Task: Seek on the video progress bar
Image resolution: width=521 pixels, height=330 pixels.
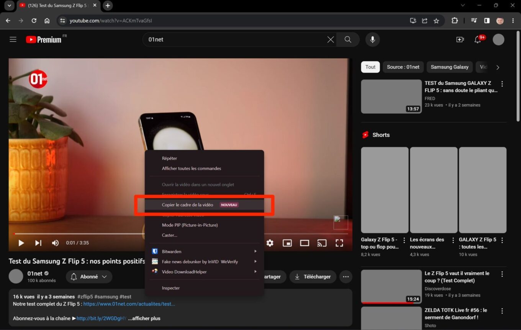Action: [181, 234]
